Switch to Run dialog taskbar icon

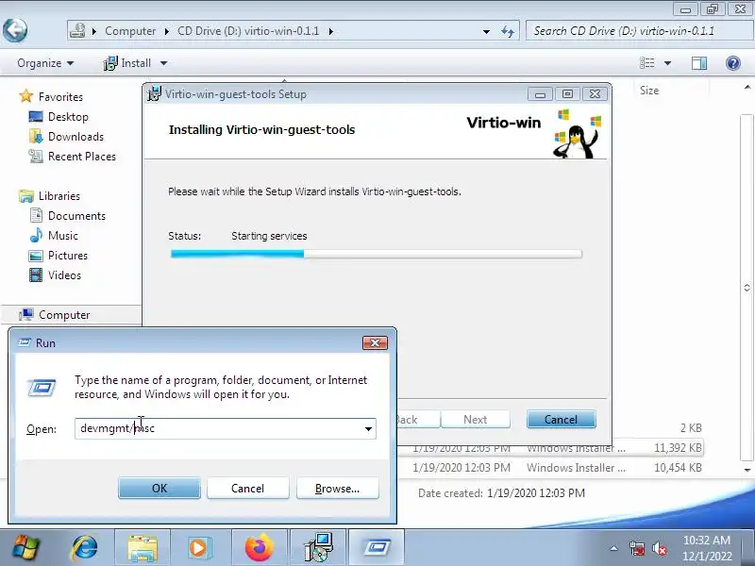click(377, 548)
